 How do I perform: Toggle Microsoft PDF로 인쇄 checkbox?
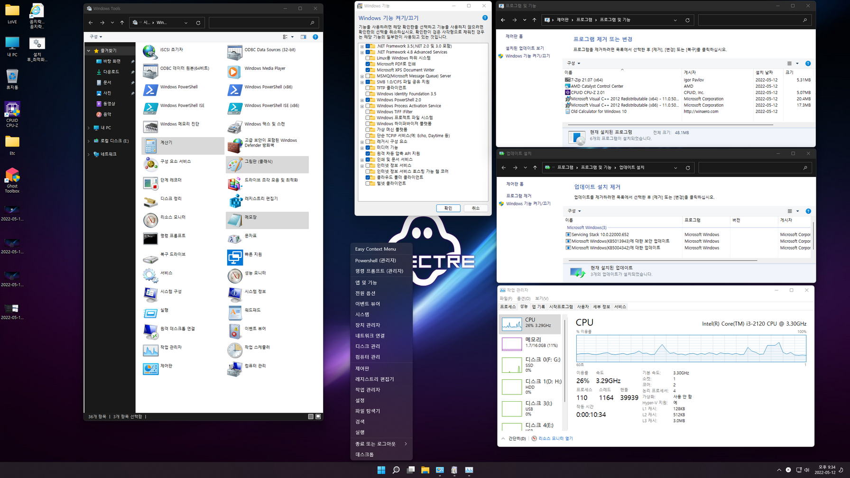click(368, 64)
